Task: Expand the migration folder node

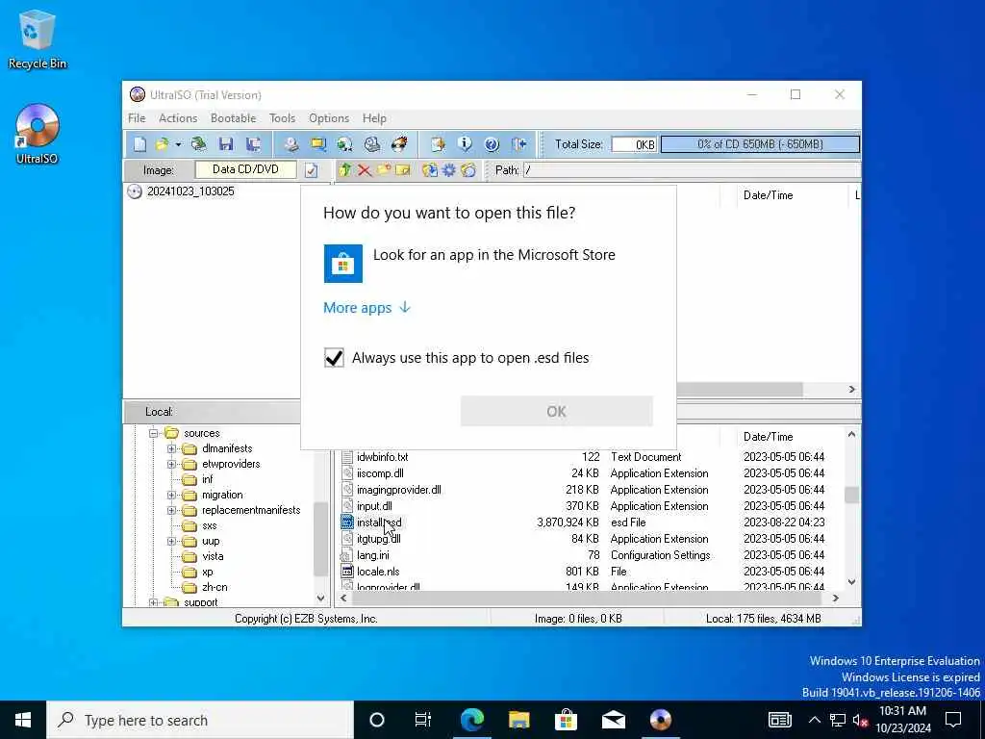Action: (171, 495)
